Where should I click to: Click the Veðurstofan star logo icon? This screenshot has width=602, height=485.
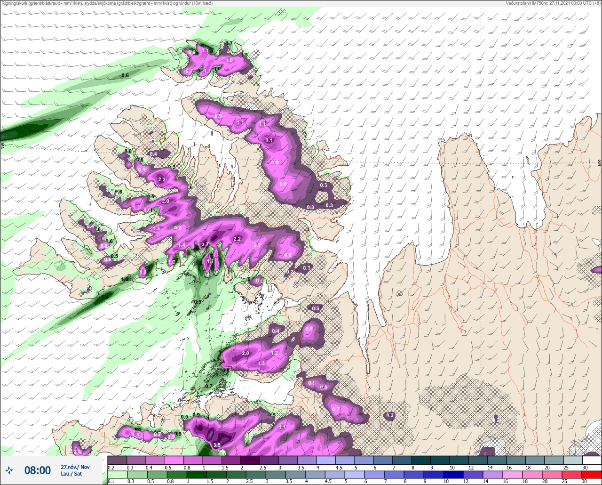[9, 470]
